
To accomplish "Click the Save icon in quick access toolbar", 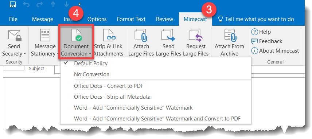I will click(x=13, y=4).
